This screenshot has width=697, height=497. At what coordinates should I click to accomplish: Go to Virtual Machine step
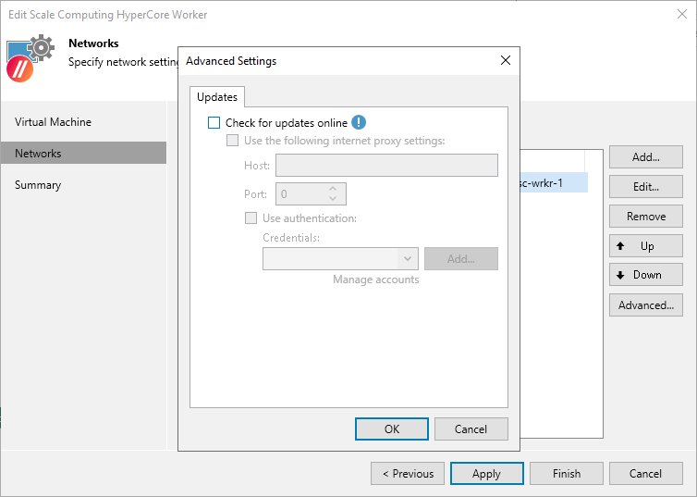coord(53,122)
